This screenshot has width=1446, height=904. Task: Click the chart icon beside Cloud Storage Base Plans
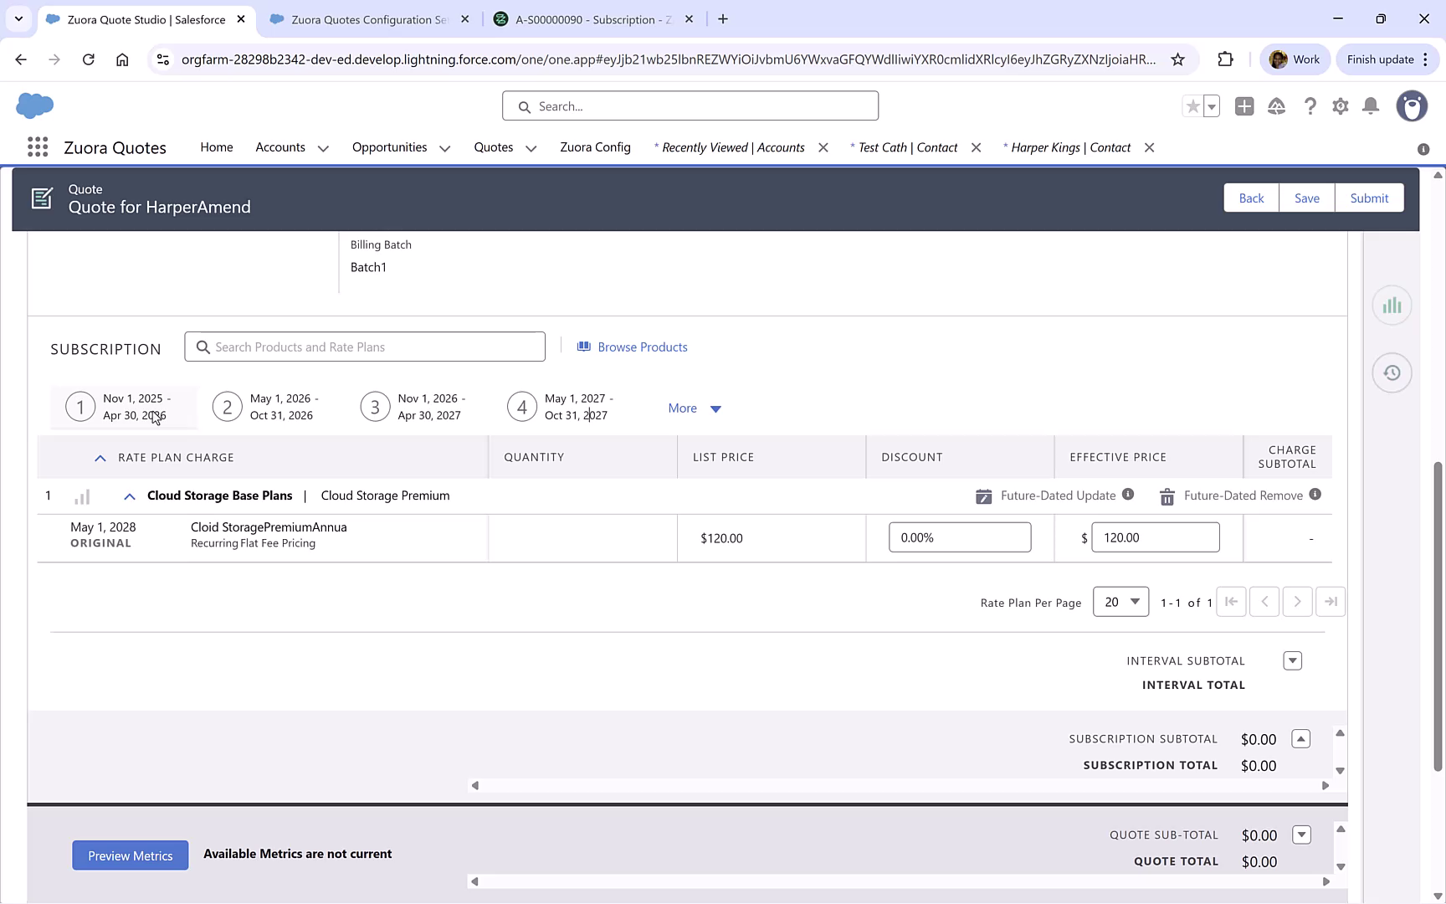point(81,496)
